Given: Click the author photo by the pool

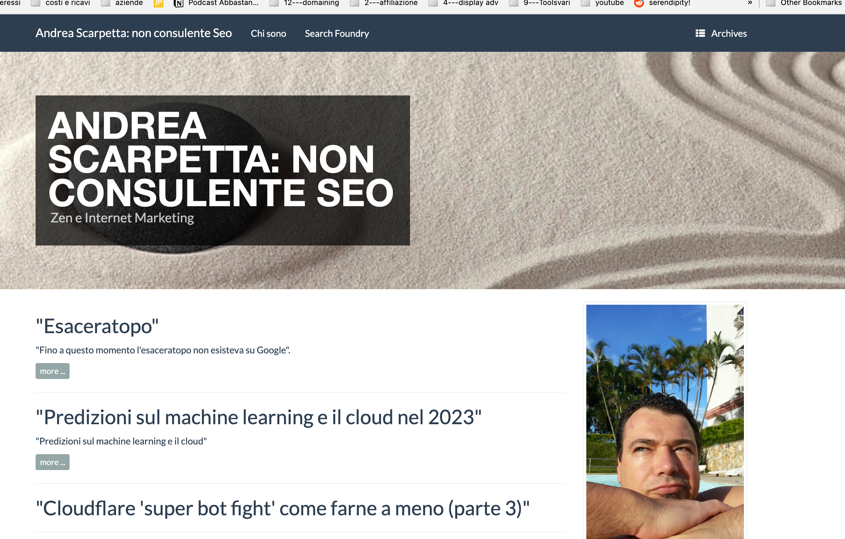Looking at the screenshot, I should 665,421.
